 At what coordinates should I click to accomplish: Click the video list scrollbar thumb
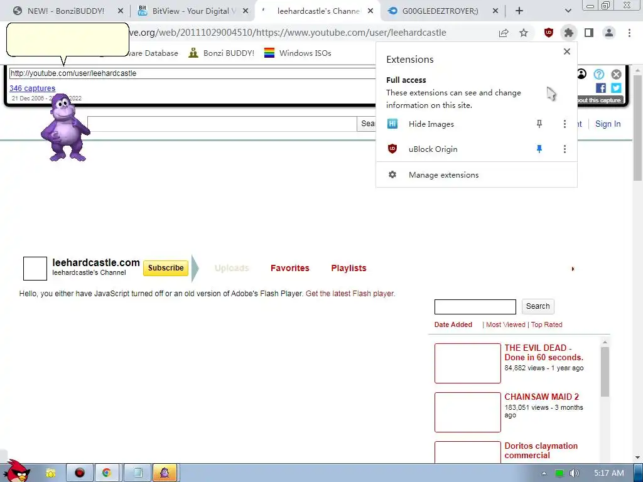605,372
